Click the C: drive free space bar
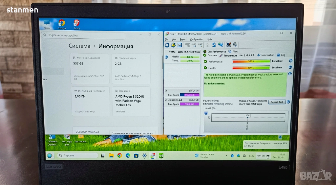 point(189,95)
